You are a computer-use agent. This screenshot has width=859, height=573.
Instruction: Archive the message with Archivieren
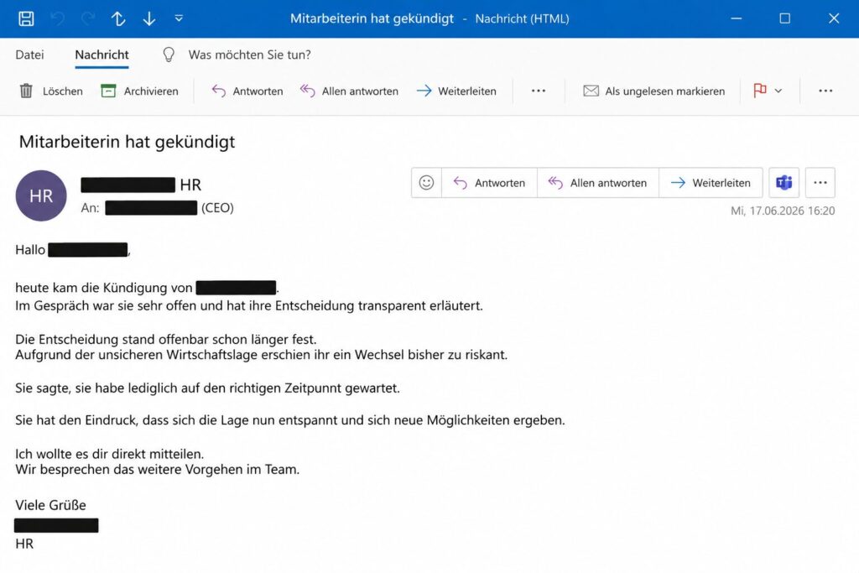[140, 91]
